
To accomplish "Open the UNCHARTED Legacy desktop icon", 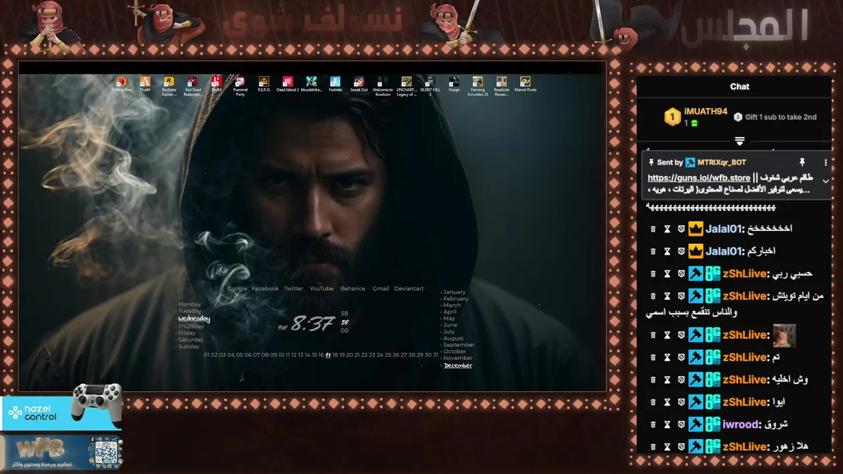I will pos(406,86).
